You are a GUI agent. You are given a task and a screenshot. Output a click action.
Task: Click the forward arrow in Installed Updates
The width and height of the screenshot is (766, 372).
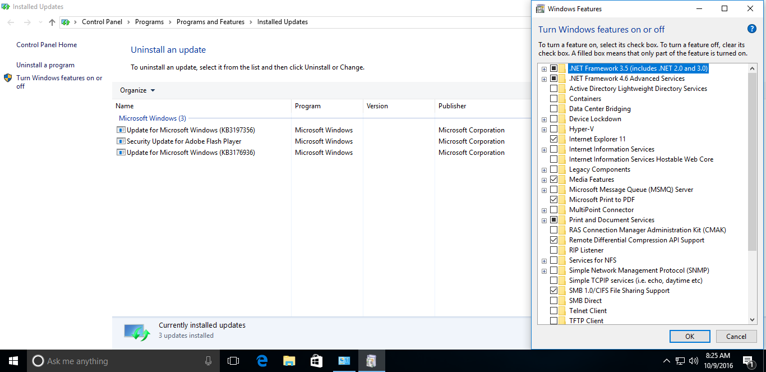27,22
